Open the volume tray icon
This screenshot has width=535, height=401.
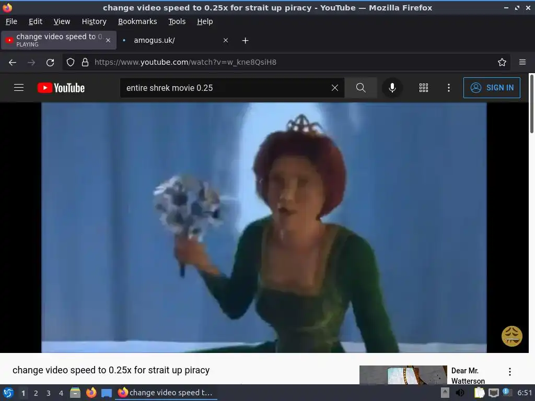click(x=460, y=393)
